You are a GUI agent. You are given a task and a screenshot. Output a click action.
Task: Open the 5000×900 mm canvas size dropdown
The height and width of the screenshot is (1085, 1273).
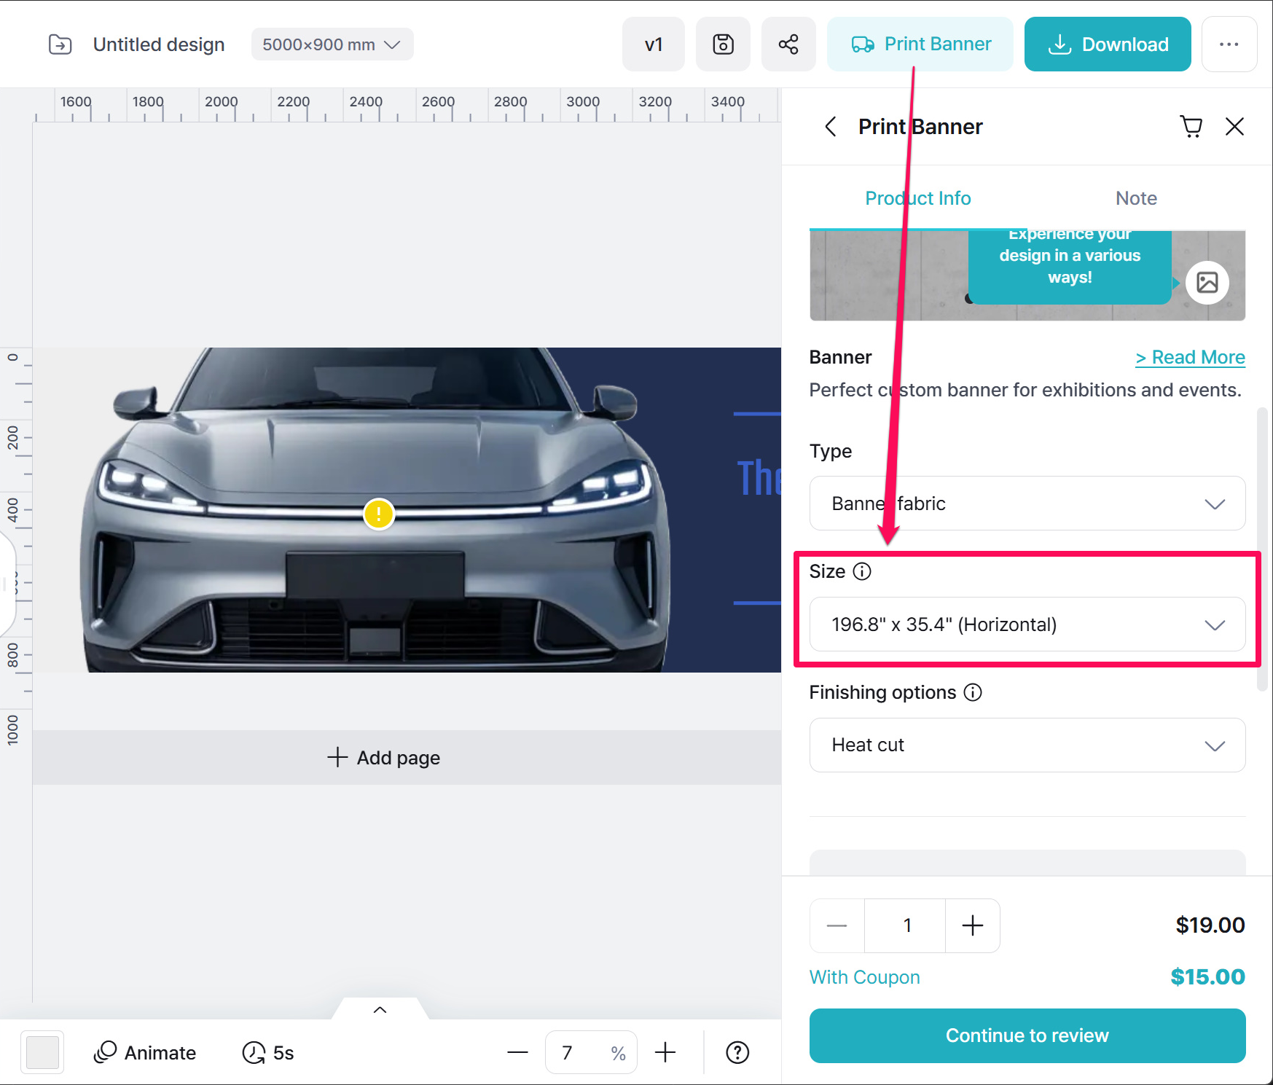(332, 44)
